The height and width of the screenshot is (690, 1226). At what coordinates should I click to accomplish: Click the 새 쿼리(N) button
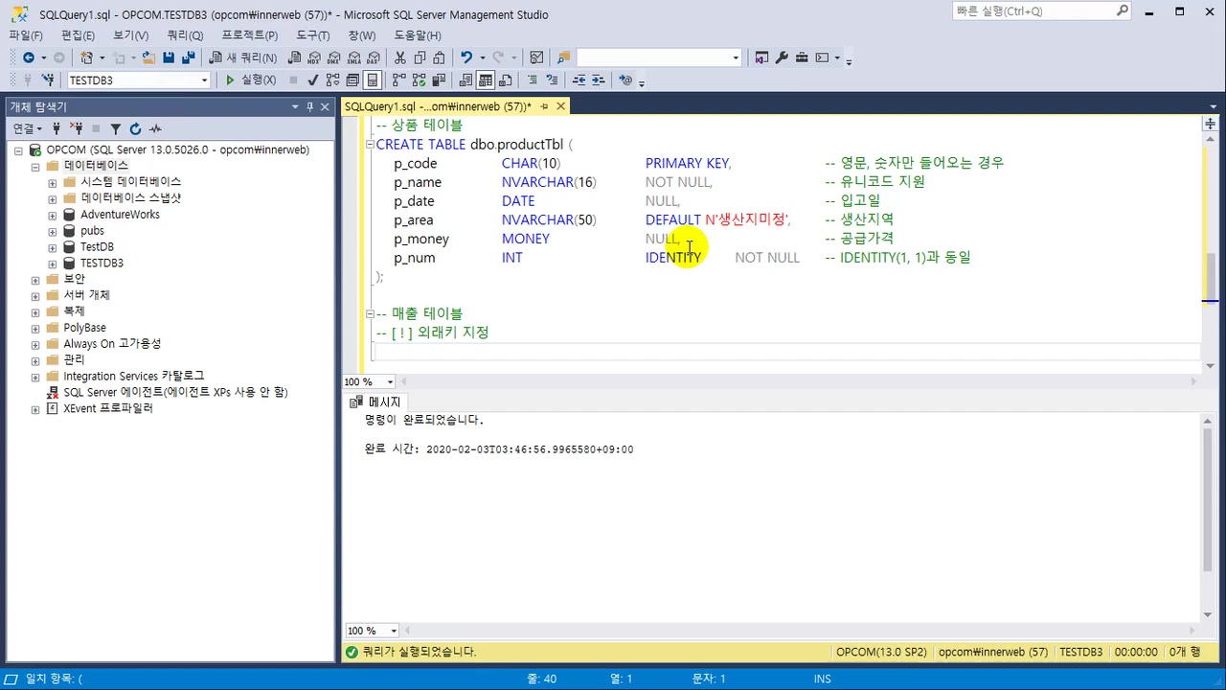(x=243, y=57)
